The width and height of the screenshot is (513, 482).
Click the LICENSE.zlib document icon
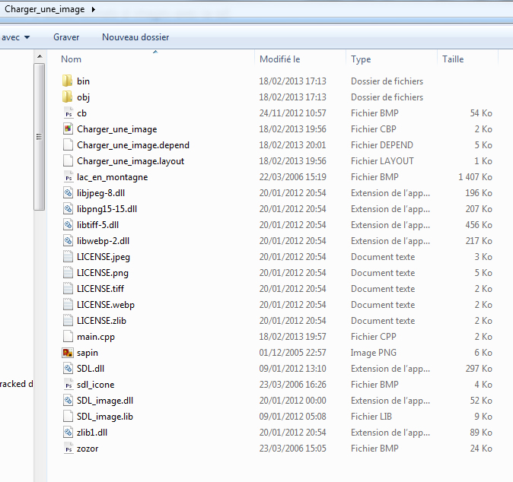(67, 321)
